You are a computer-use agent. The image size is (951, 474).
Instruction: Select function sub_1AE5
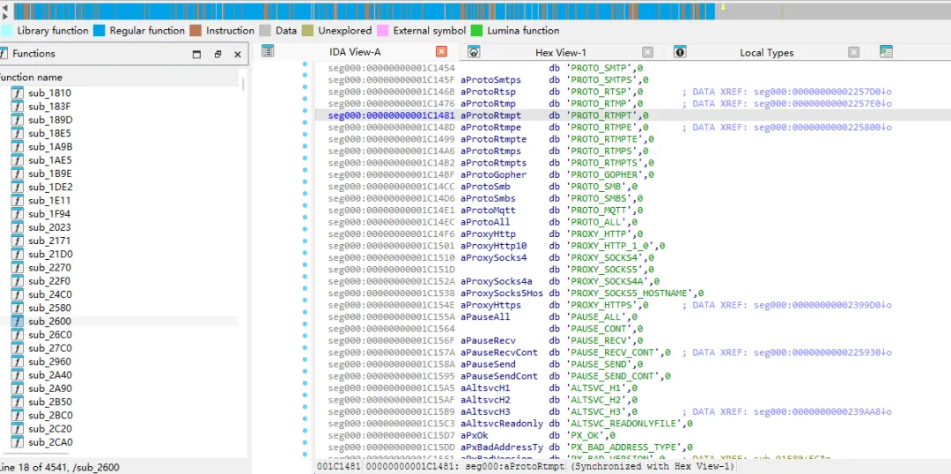[49, 160]
